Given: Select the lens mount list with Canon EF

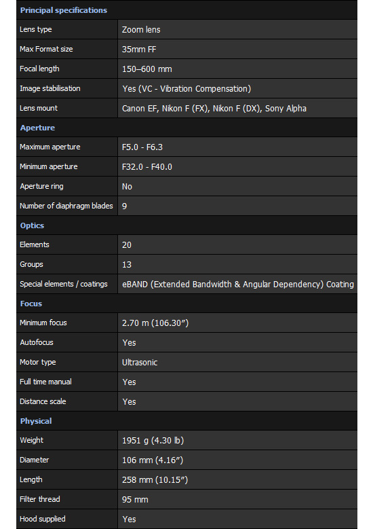Looking at the screenshot, I should pos(214,108).
